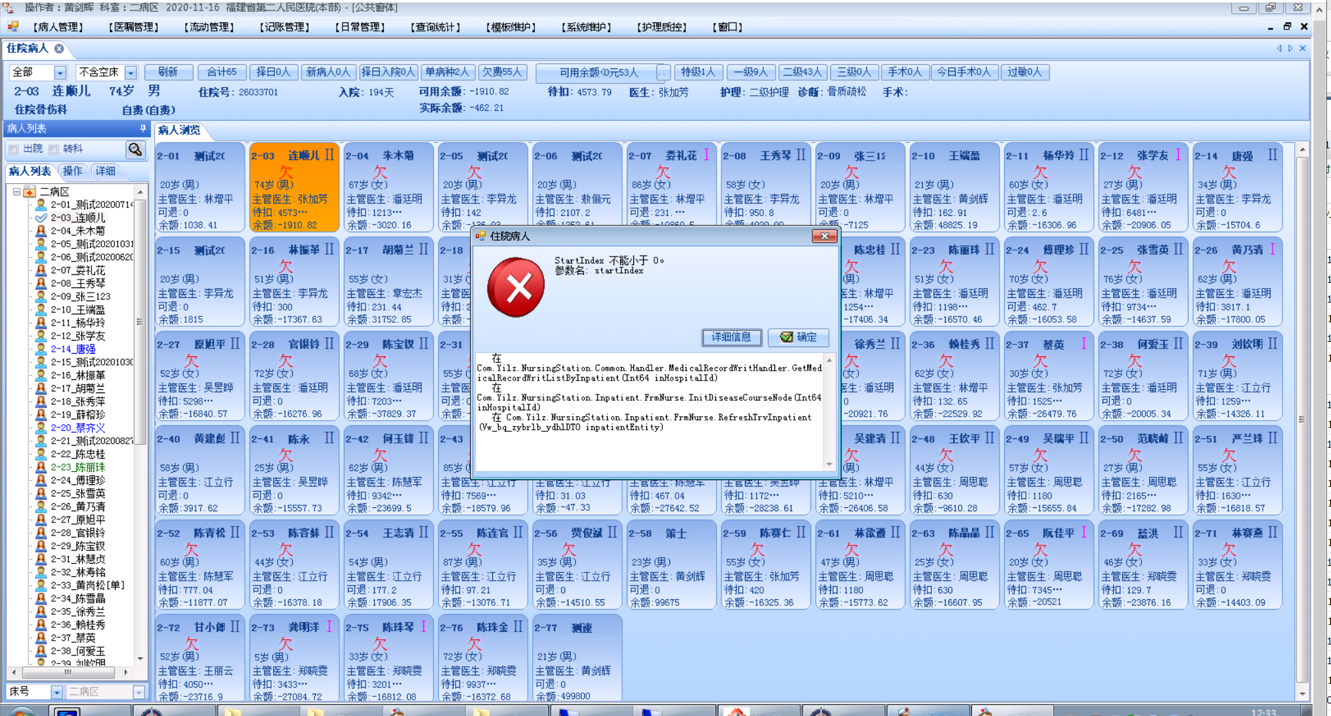Open the 全部 filter dropdown
The image size is (1331, 716).
click(60, 73)
